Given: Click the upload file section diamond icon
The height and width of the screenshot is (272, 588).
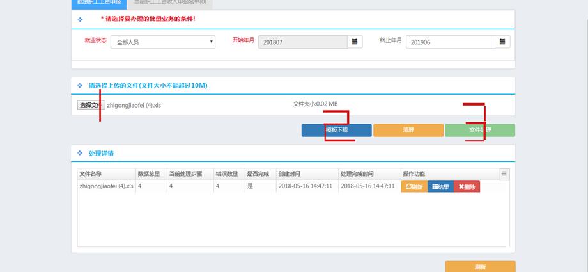Looking at the screenshot, I should point(80,86).
